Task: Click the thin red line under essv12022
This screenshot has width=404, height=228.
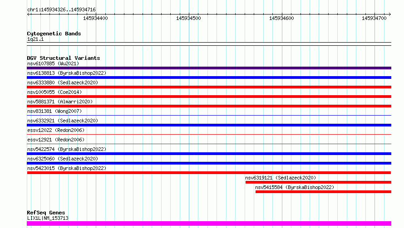Action: (x=209, y=134)
